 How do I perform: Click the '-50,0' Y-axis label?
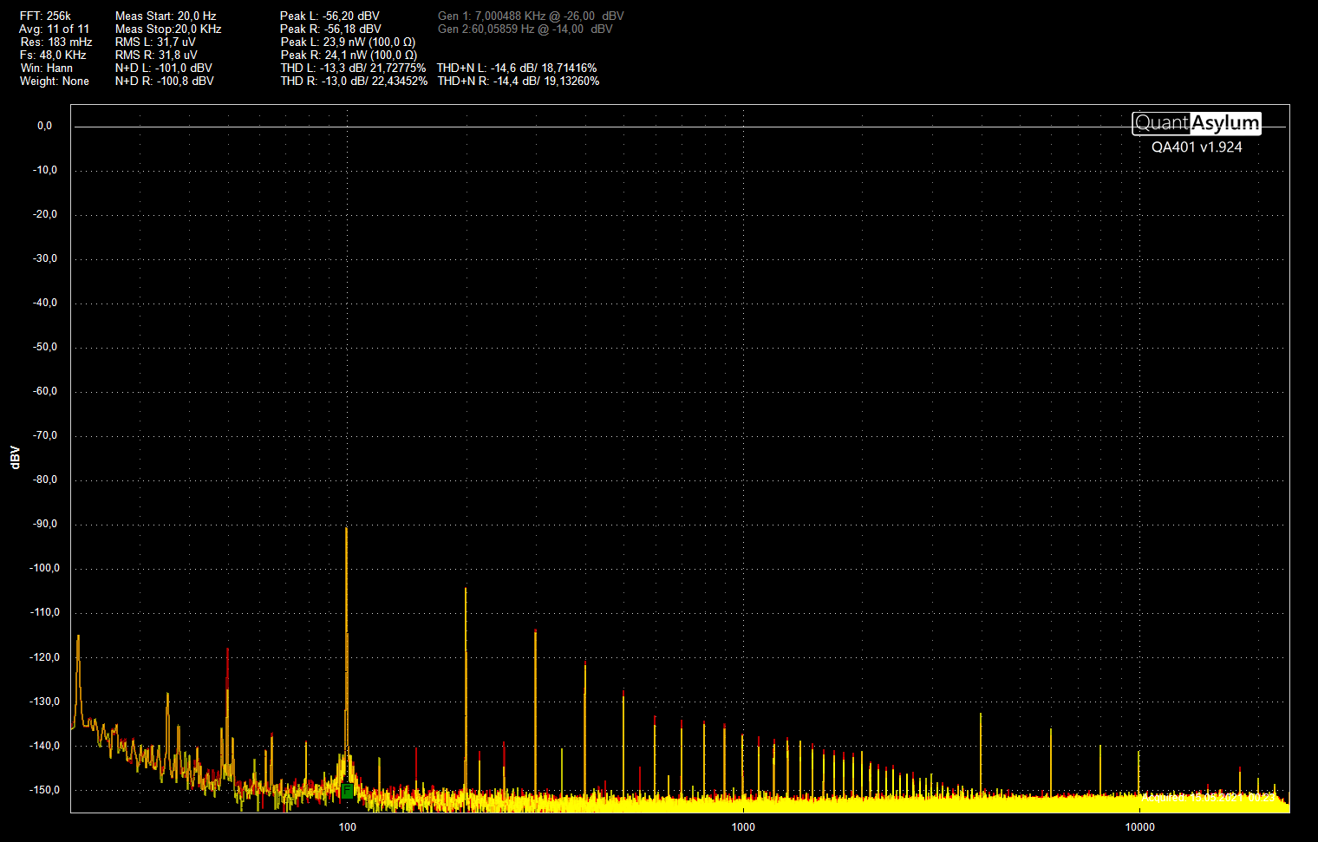point(45,347)
